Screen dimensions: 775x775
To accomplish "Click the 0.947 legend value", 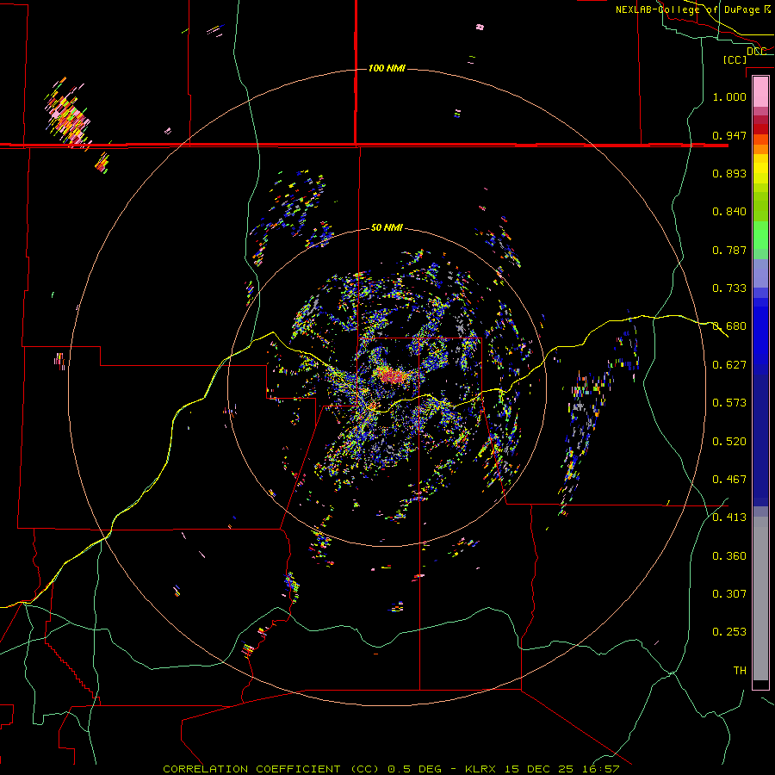I will coord(729,135).
